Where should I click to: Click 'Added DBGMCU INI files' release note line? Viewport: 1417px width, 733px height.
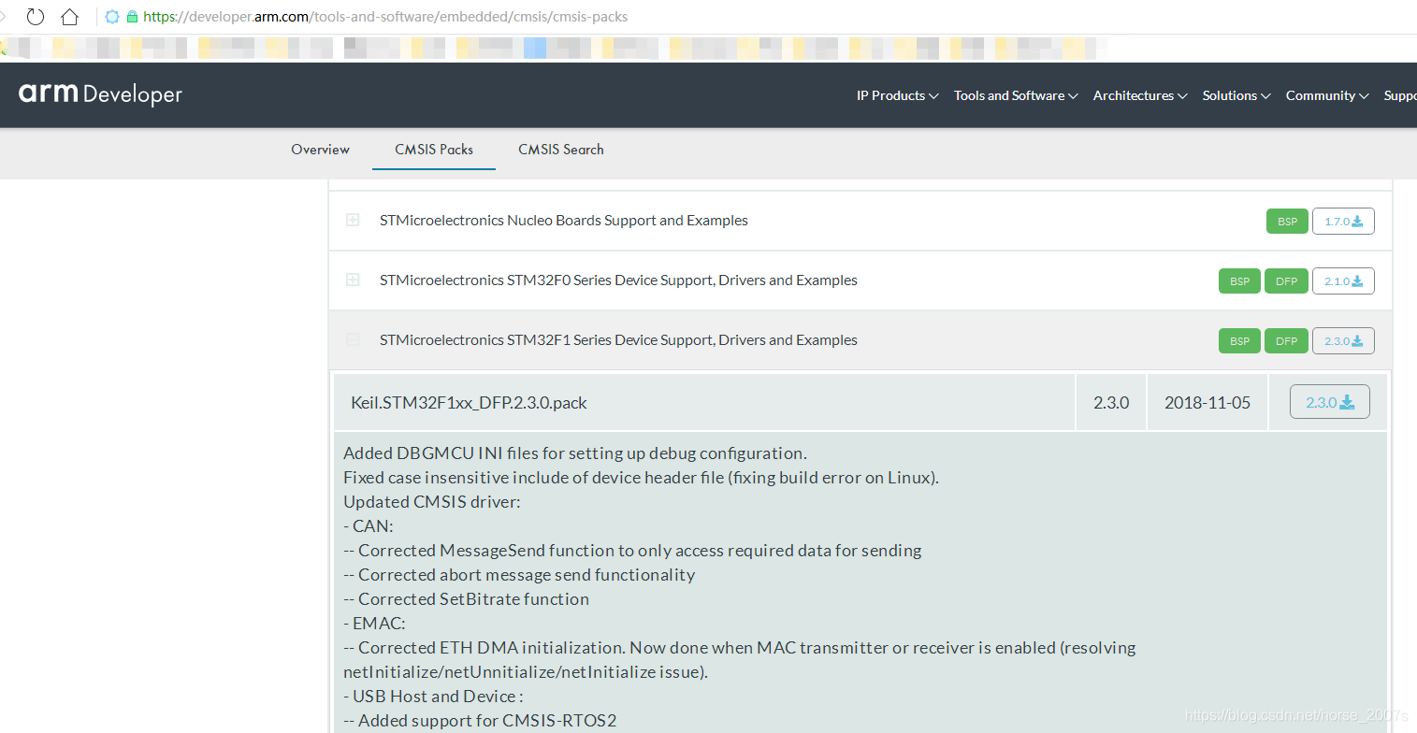(x=575, y=453)
